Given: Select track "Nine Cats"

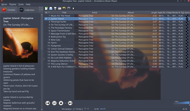Looking at the screenshot, I should click(x=55, y=40).
